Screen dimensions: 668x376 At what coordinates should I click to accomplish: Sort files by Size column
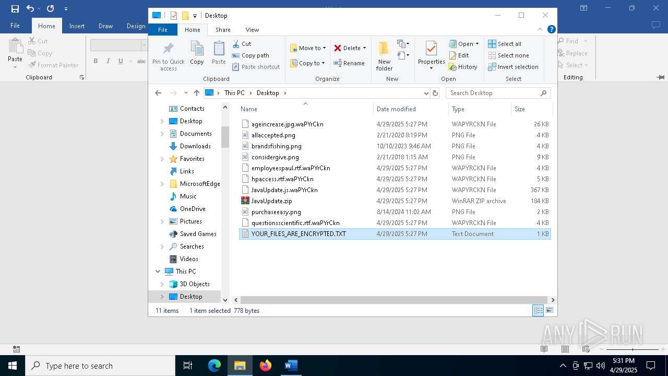[x=531, y=109]
